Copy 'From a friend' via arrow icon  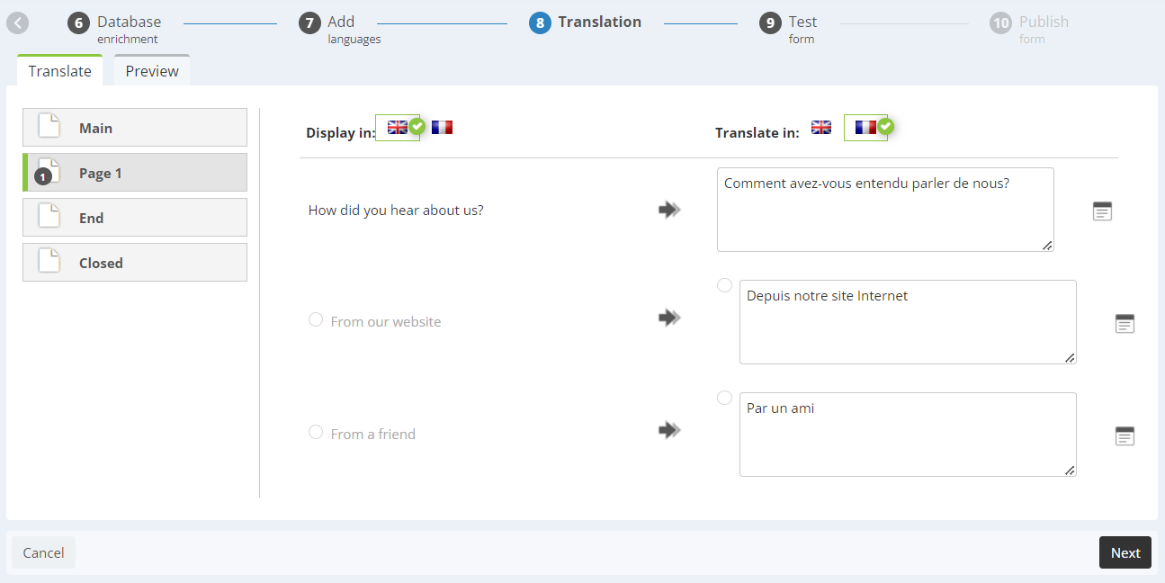click(669, 430)
